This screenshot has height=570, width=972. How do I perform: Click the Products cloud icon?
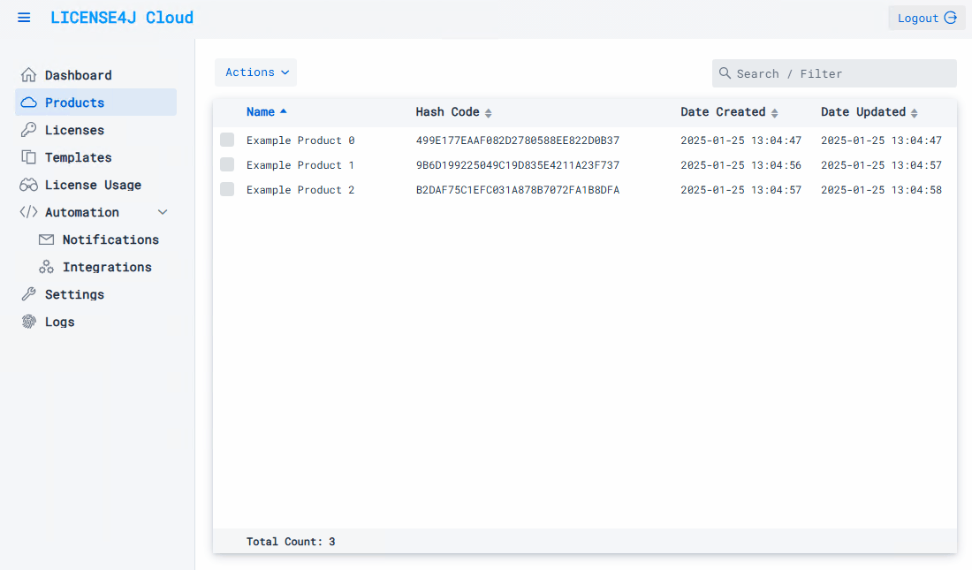pyautogui.click(x=28, y=103)
